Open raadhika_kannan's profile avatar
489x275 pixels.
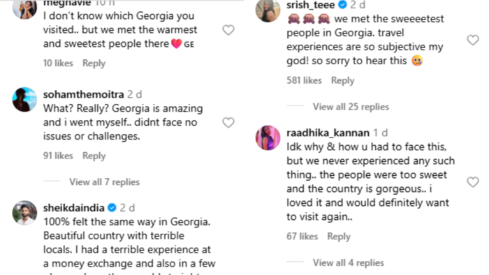pyautogui.click(x=268, y=138)
